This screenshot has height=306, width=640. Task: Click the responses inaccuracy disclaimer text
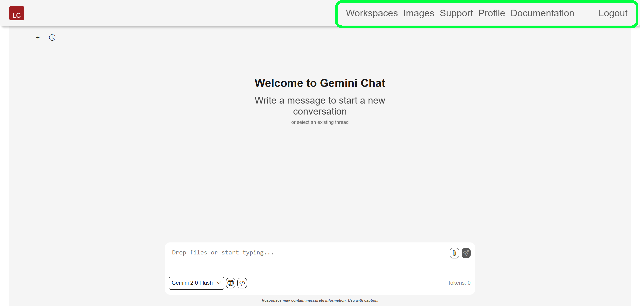320,300
